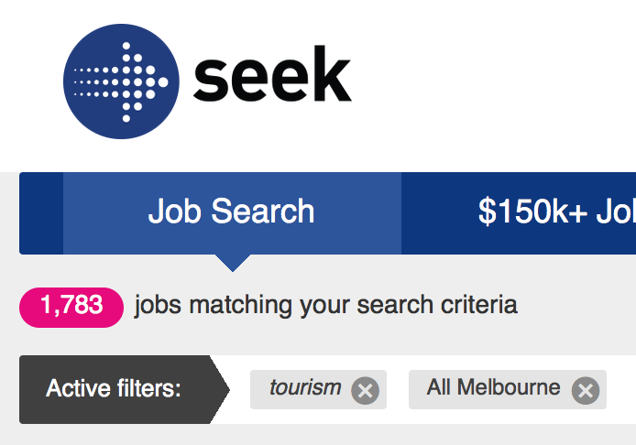Click the seek wordmark text
This screenshot has width=636, height=445.
click(272, 79)
